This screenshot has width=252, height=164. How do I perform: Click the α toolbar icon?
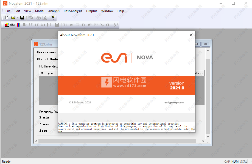pos(71,25)
